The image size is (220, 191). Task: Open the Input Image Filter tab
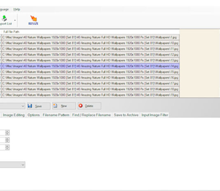pos(155,115)
